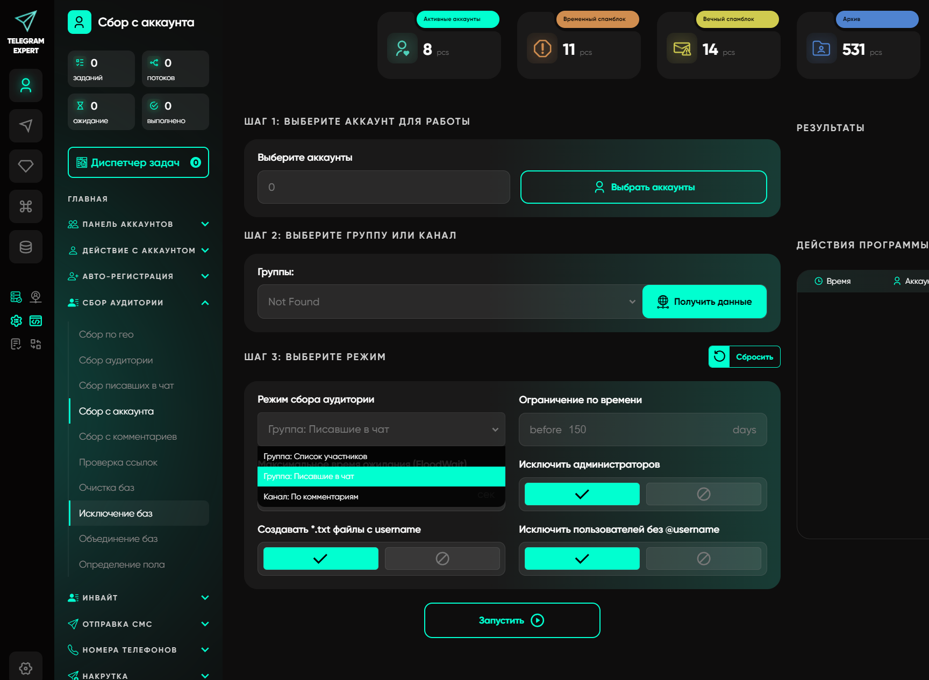Open Сбор с комментариев in sidebar

(x=128, y=436)
